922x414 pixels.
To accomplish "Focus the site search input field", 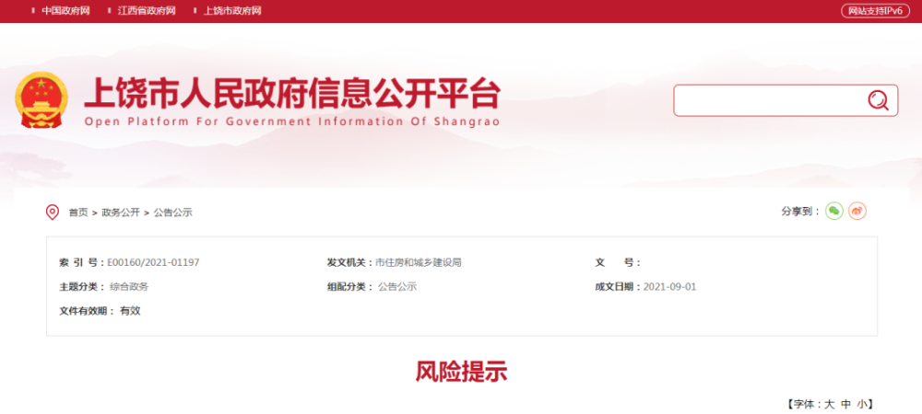I will tap(770, 100).
